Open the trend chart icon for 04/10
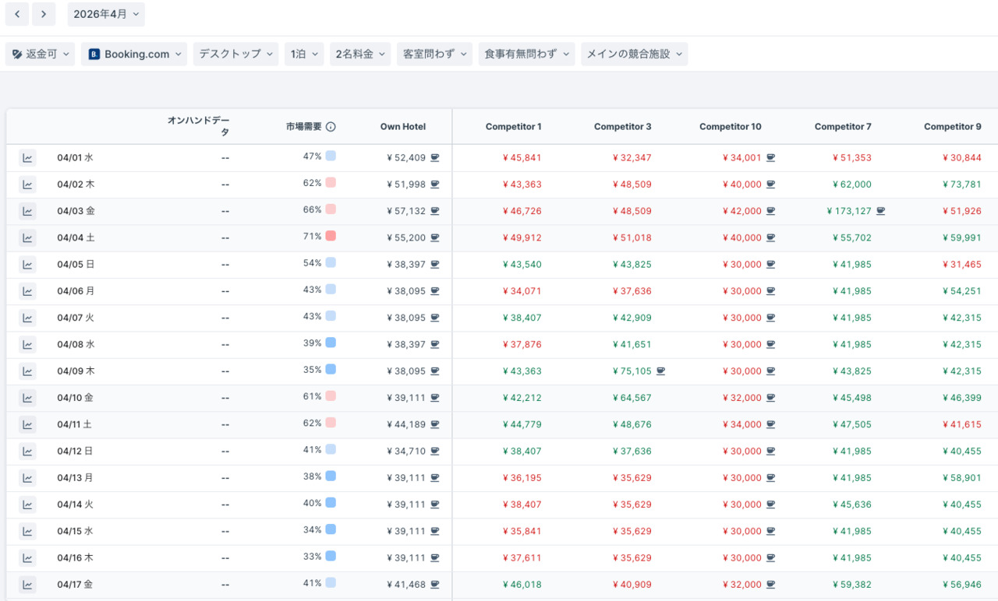998x601 pixels. tap(27, 398)
